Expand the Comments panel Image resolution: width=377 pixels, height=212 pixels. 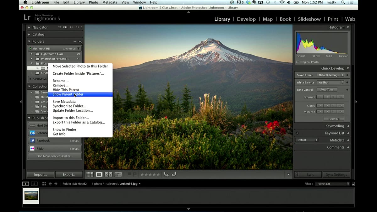(348, 147)
